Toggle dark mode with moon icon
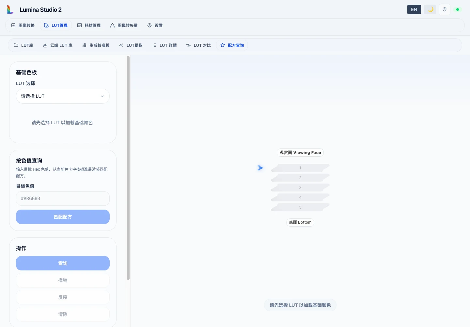The height and width of the screenshot is (327, 470). tap(430, 9)
